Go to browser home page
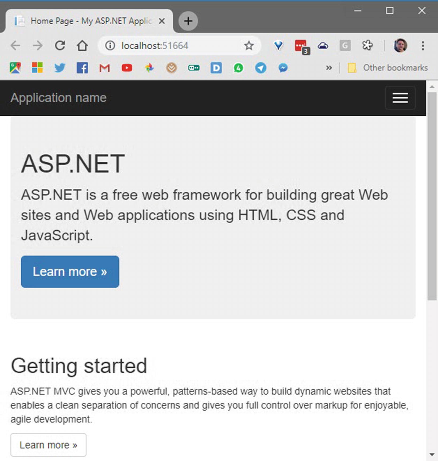 [x=82, y=46]
